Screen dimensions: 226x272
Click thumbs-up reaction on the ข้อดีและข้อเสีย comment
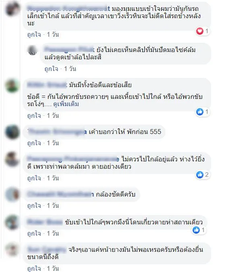(200, 112)
